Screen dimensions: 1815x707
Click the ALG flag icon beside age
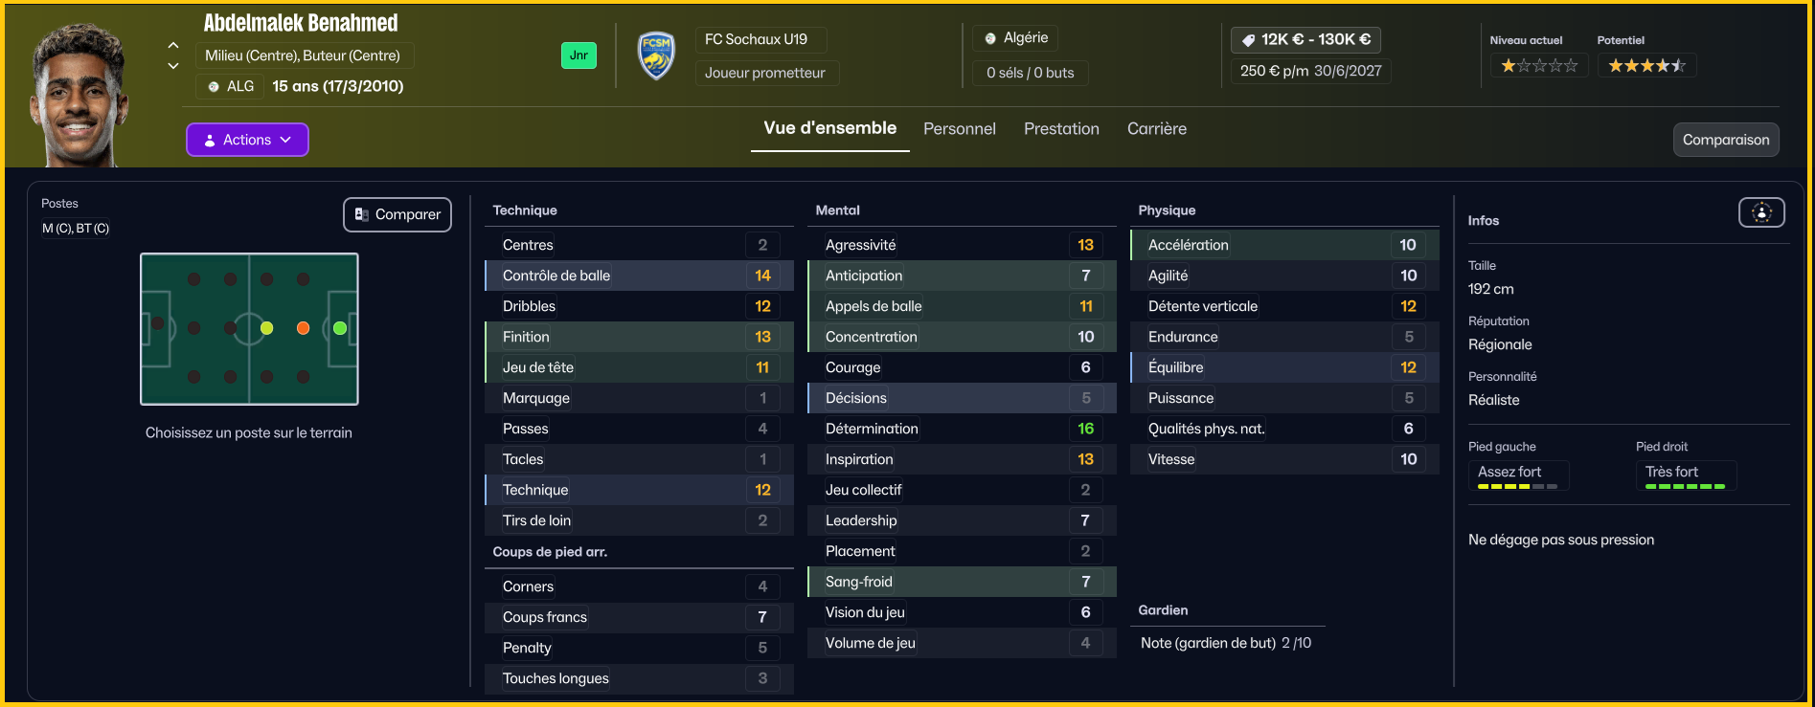click(x=214, y=86)
